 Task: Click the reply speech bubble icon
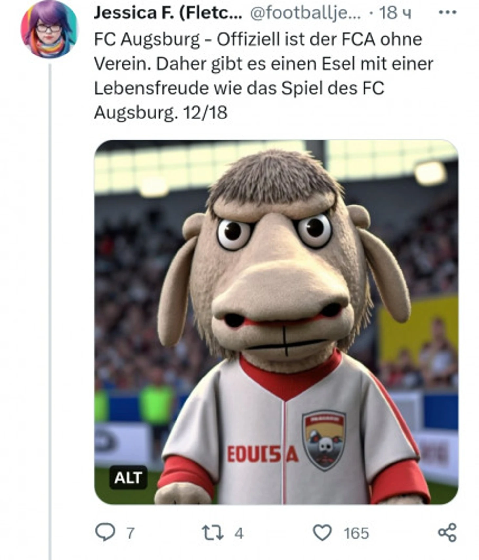[105, 532]
